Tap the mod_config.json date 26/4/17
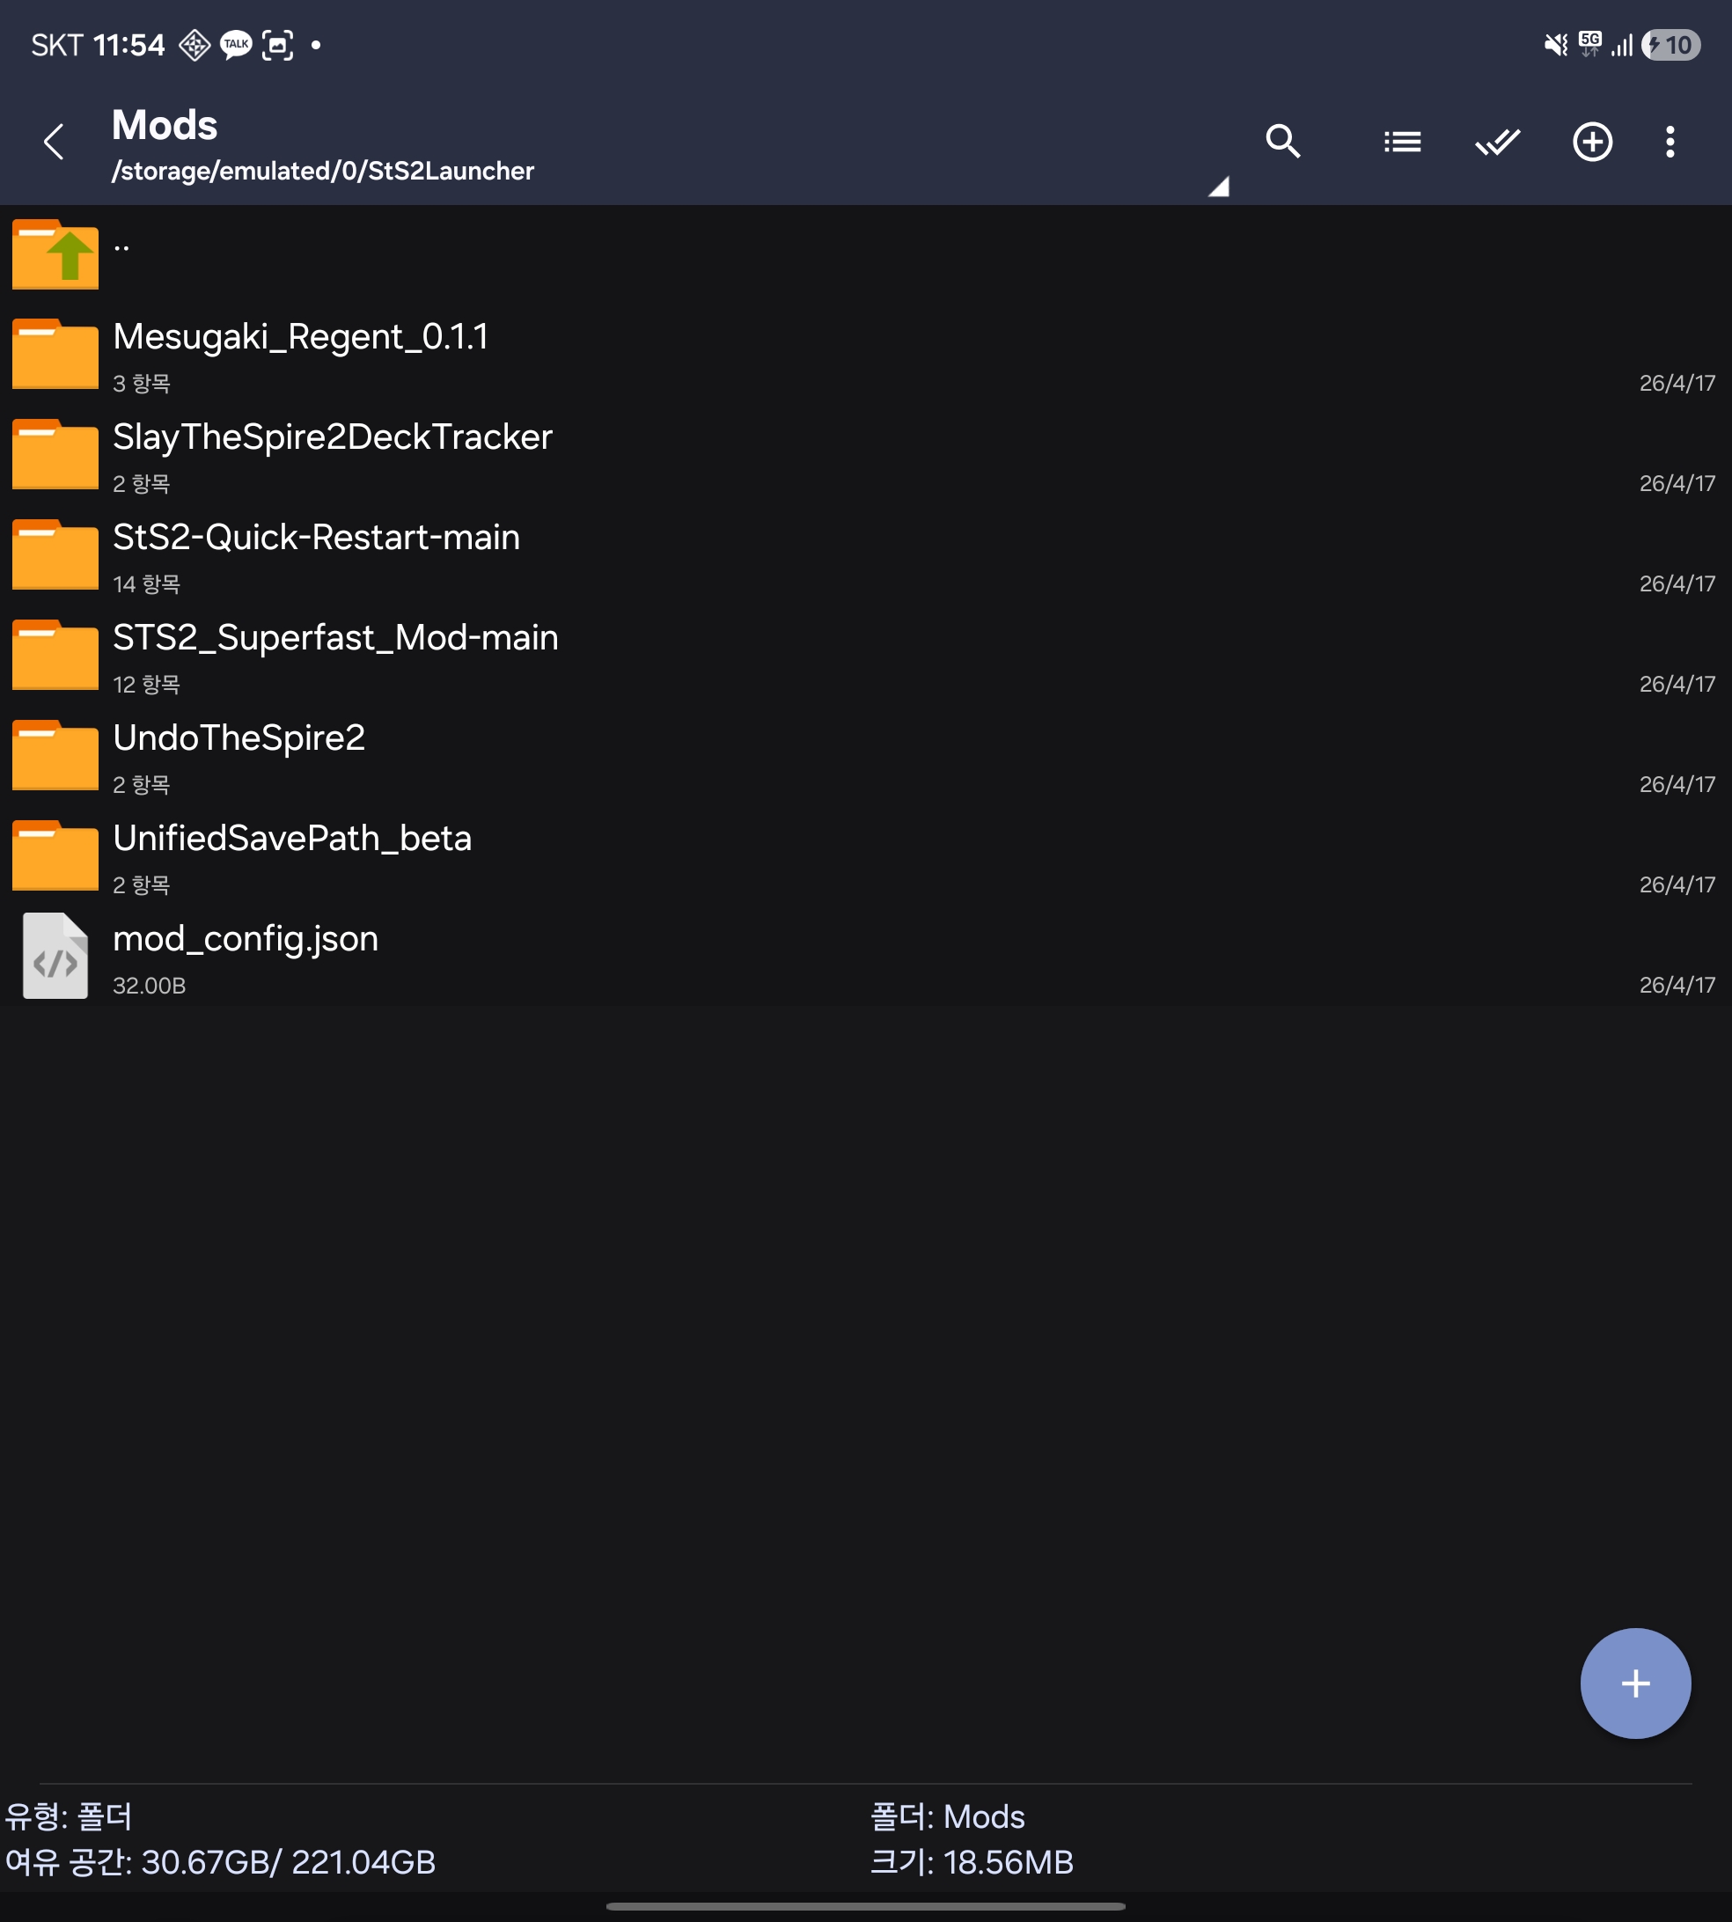Image resolution: width=1732 pixels, height=1922 pixels. 1677,985
